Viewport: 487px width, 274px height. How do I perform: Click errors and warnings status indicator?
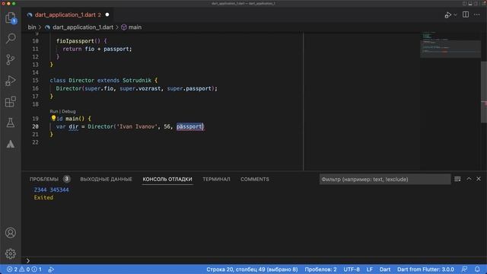[x=24, y=269]
